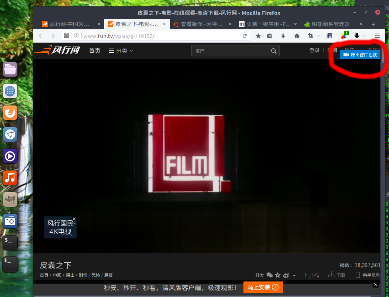
Task: Switch to the 查看版面 tab
Action: click(203, 24)
